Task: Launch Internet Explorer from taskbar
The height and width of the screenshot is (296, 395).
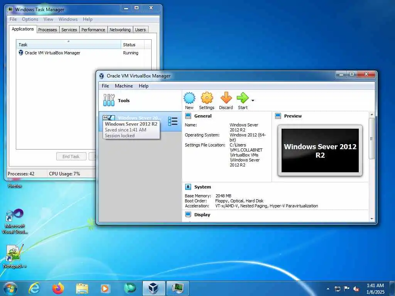Action: click(x=34, y=288)
